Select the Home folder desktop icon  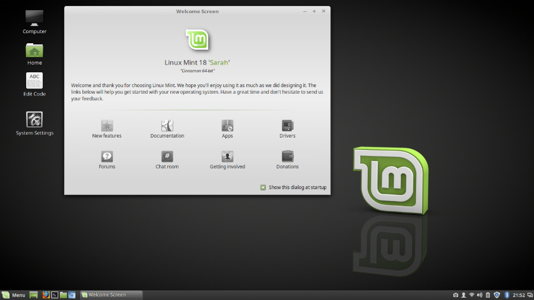(x=34, y=54)
